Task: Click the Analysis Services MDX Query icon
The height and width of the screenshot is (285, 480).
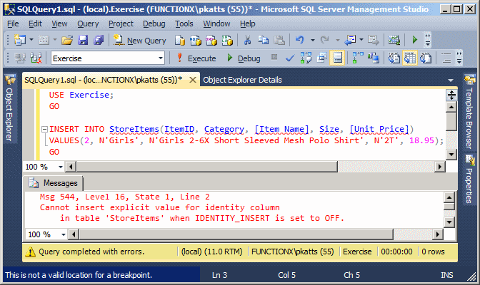Action: click(196, 40)
